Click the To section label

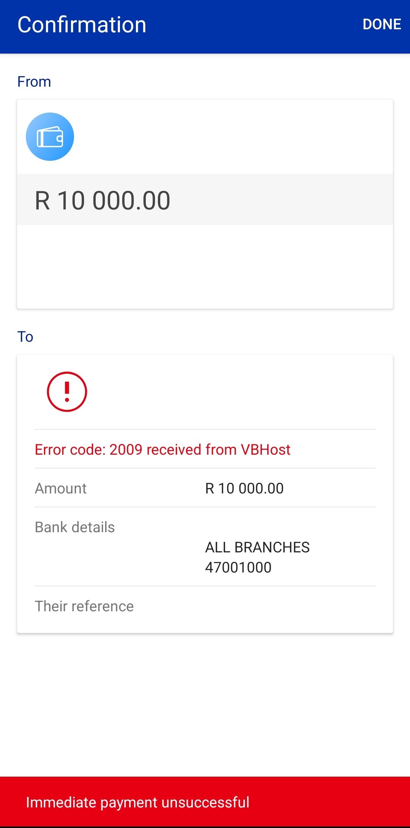point(25,337)
